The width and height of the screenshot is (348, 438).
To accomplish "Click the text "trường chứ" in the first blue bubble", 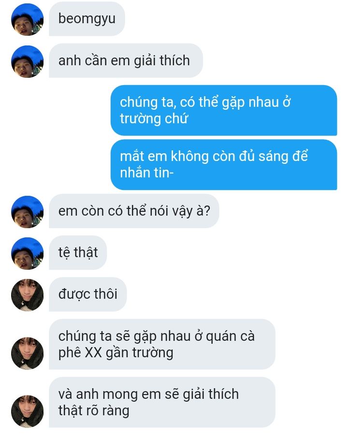I will tap(154, 118).
